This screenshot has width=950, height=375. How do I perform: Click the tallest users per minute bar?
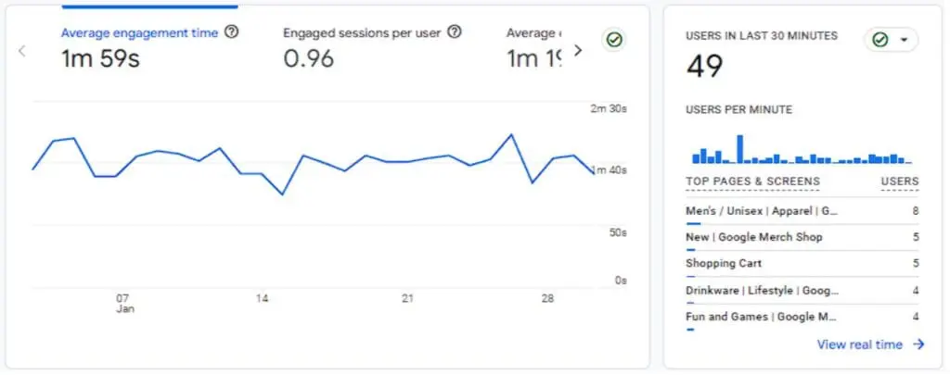(x=739, y=149)
